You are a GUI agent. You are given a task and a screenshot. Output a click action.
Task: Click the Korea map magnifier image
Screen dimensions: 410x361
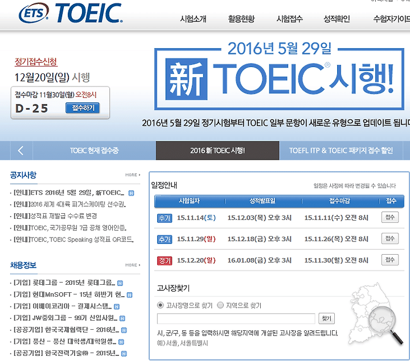tap(376, 313)
